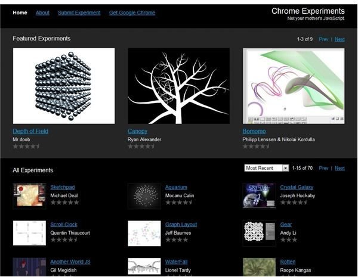
Task: Click author name Gil Megidish
Action: pos(63,270)
